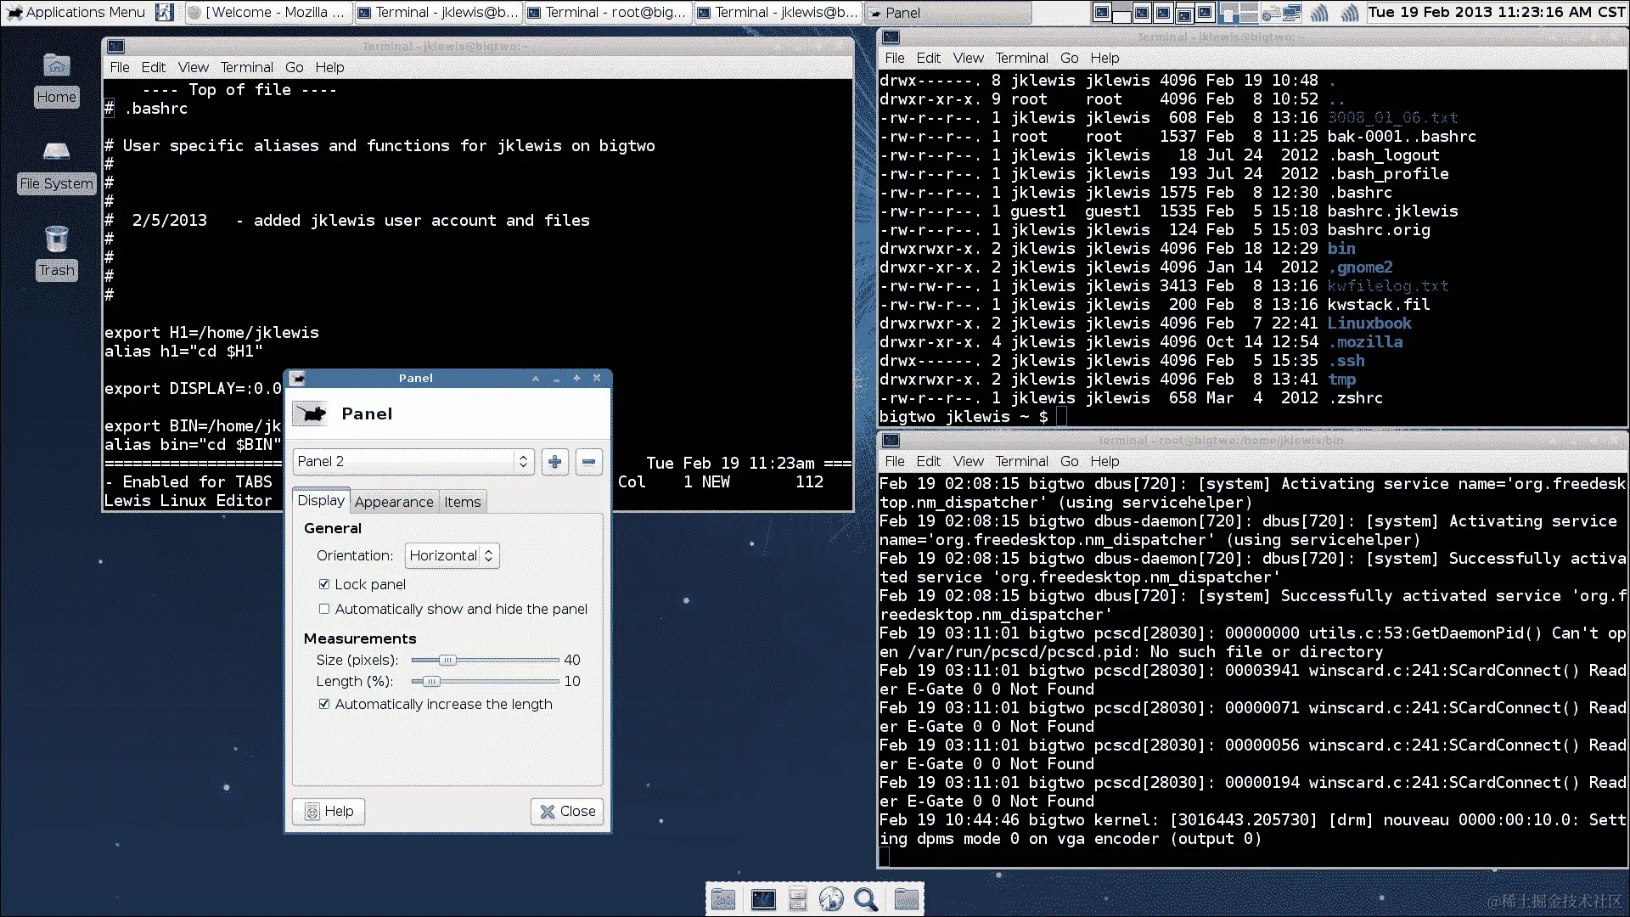Open the application finder magnifier icon

coord(866,899)
